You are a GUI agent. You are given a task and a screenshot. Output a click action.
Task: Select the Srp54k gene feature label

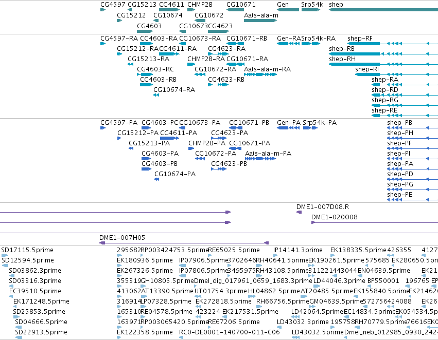coord(312,5)
